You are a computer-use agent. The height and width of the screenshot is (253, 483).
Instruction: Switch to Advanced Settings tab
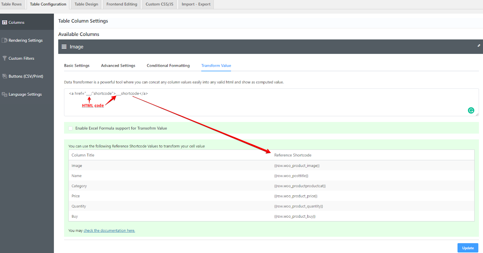(x=118, y=66)
